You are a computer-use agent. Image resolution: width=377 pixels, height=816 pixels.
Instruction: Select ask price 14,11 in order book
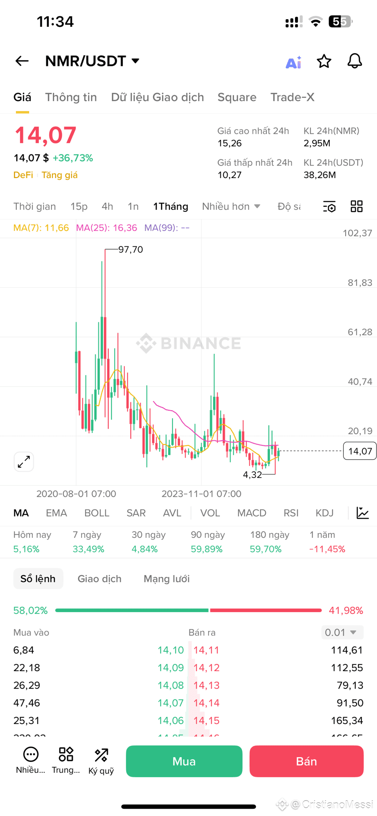click(206, 650)
